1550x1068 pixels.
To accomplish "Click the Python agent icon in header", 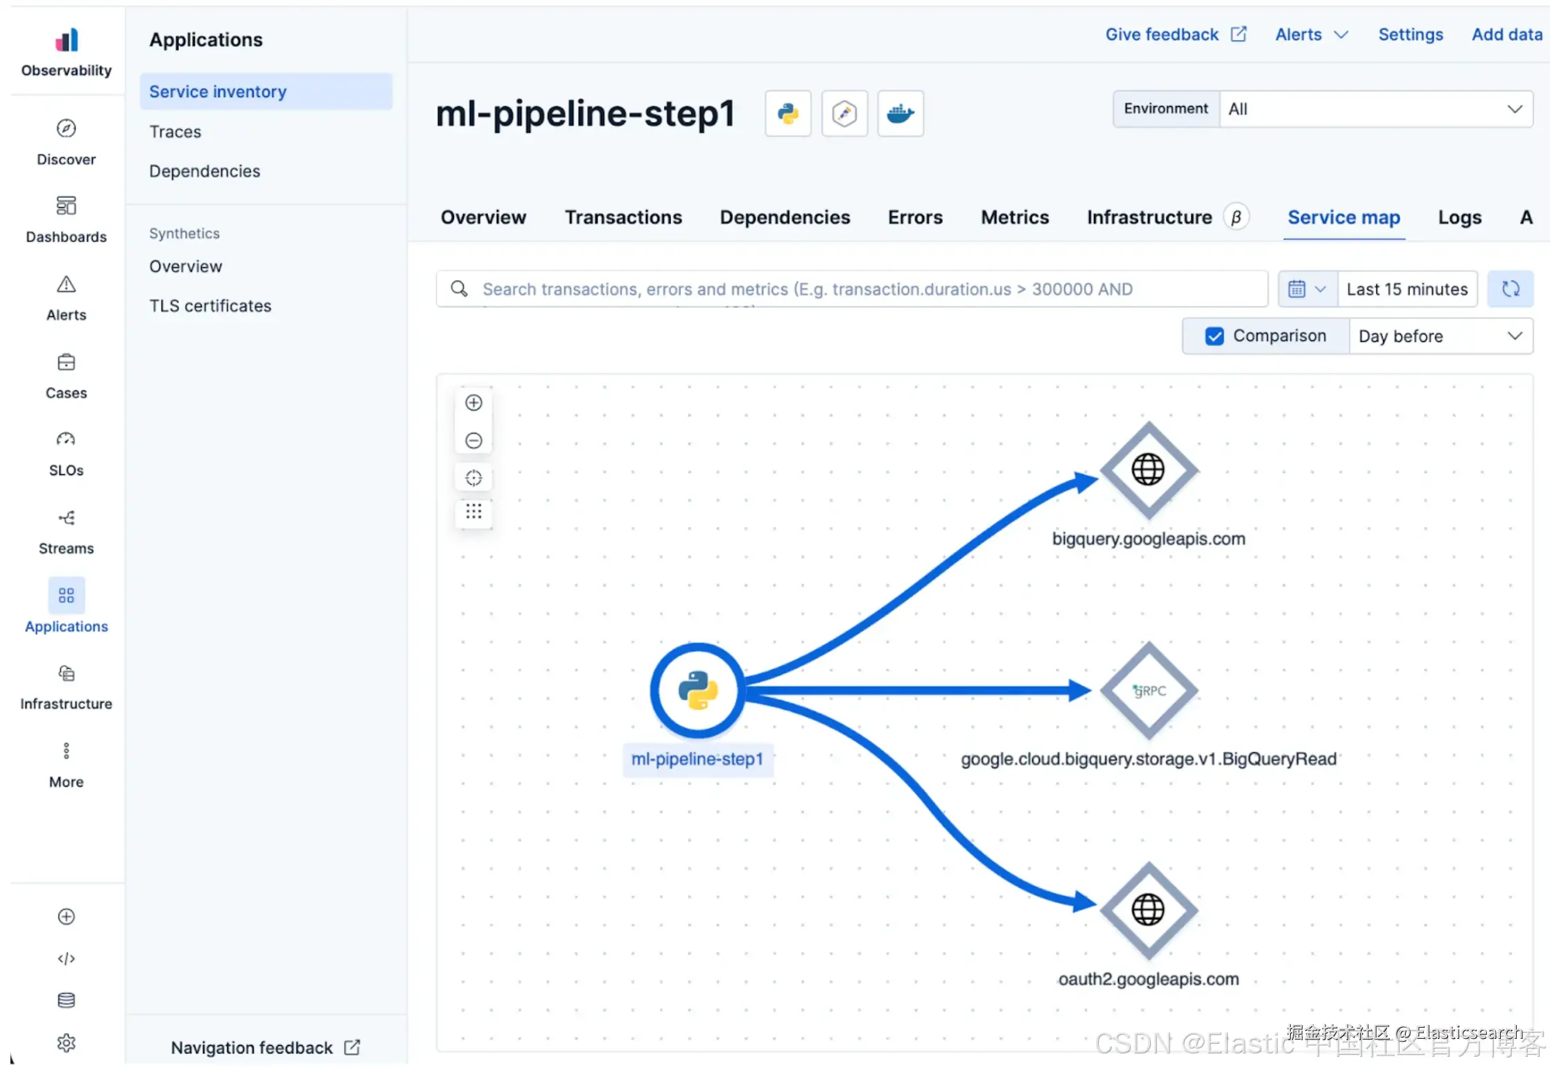I will point(787,113).
